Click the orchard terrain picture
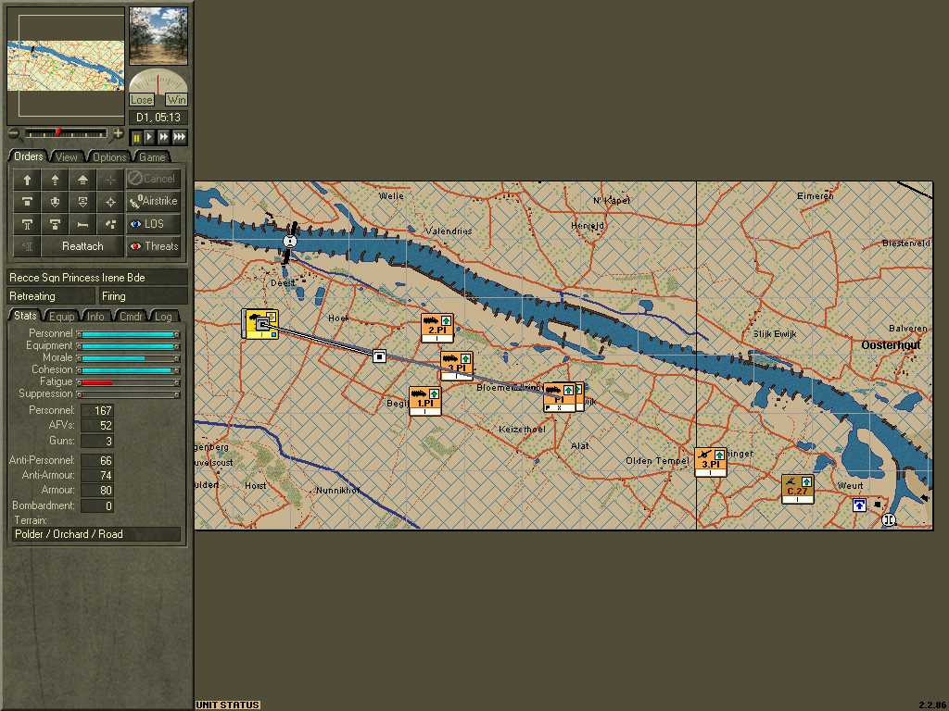The height and width of the screenshot is (711, 949). tap(158, 36)
